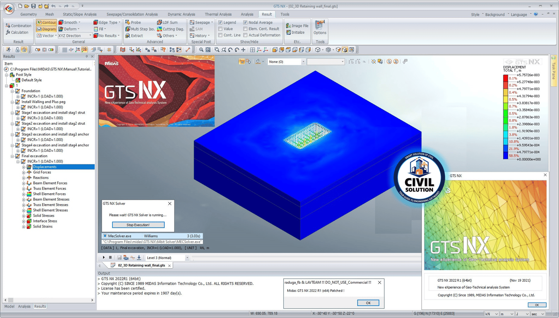
Task: Click the Open file folder icon
Action: click(27, 6)
